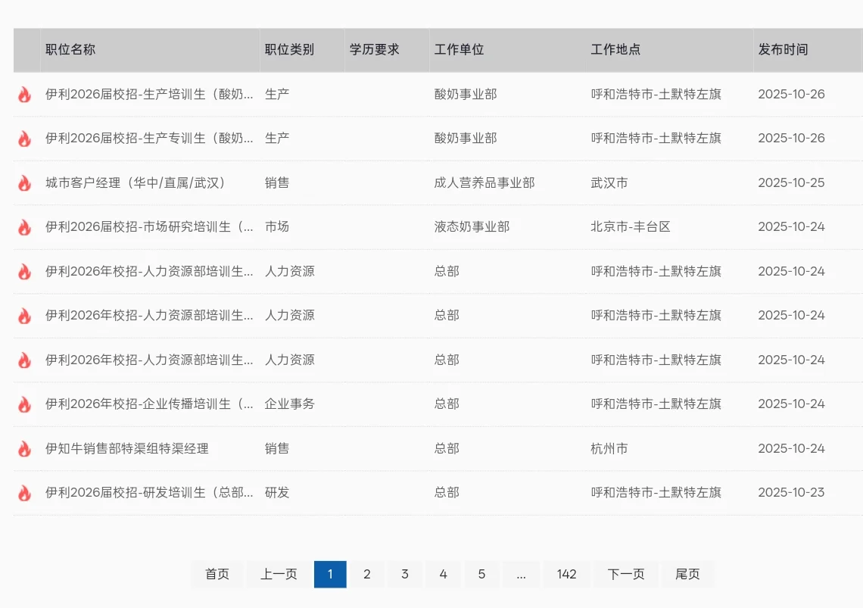Click 销售 in the 城市客户经理 row
The width and height of the screenshot is (863, 608).
[x=277, y=182]
